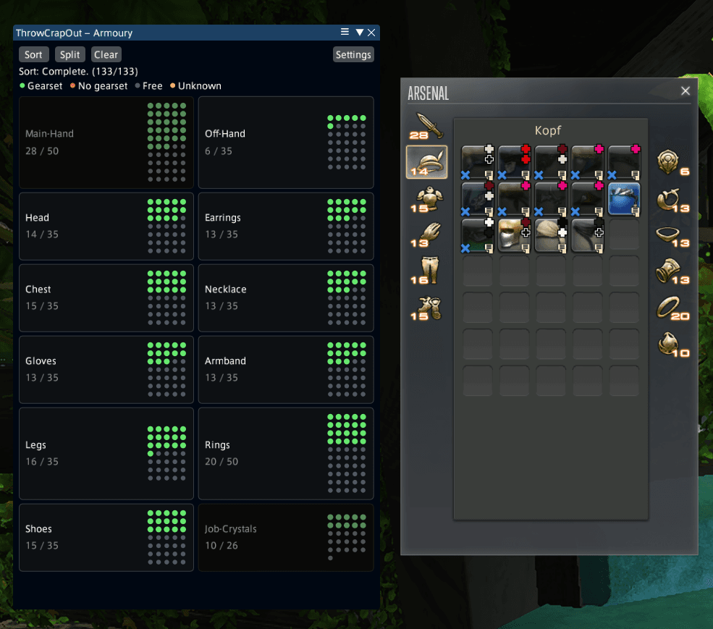The image size is (713, 629).
Task: Click the Clear button
Action: coord(106,54)
